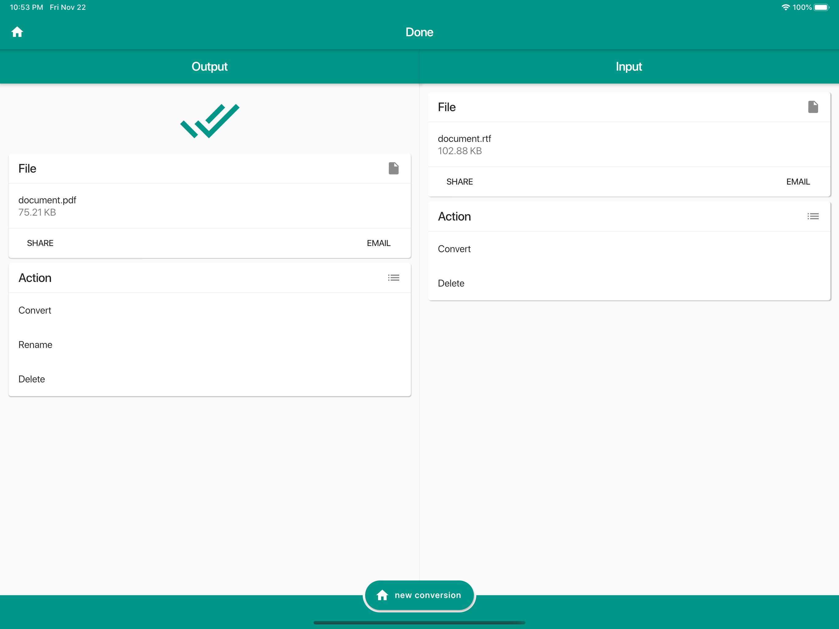
Task: Click the list icon in Output Action card
Action: tap(393, 278)
